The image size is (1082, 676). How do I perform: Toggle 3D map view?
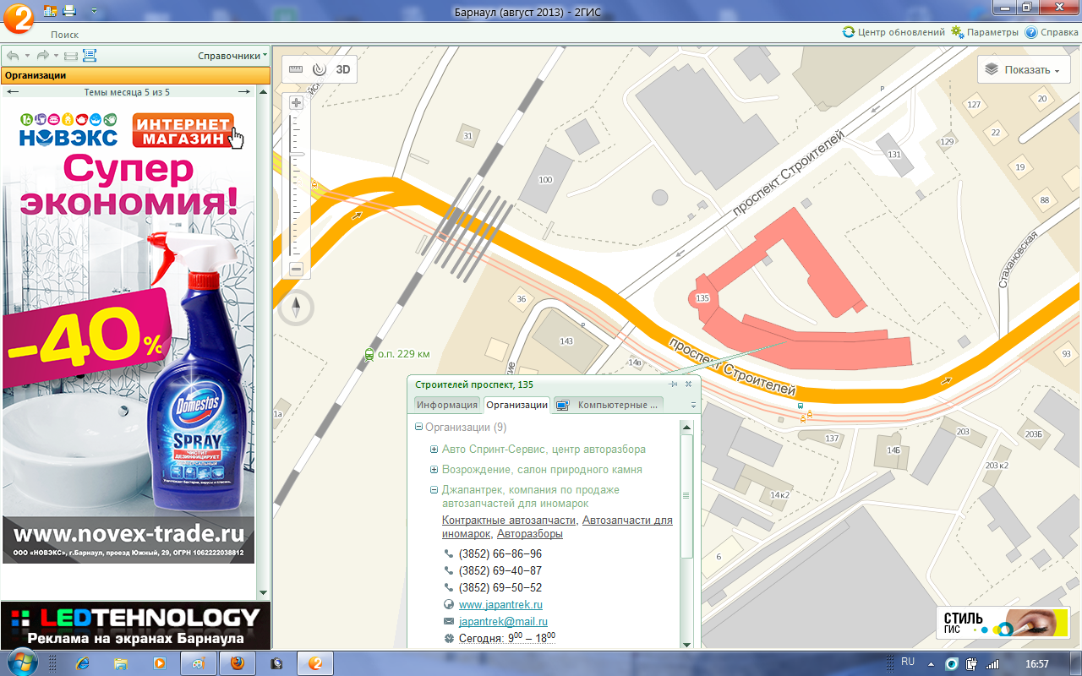(x=343, y=70)
